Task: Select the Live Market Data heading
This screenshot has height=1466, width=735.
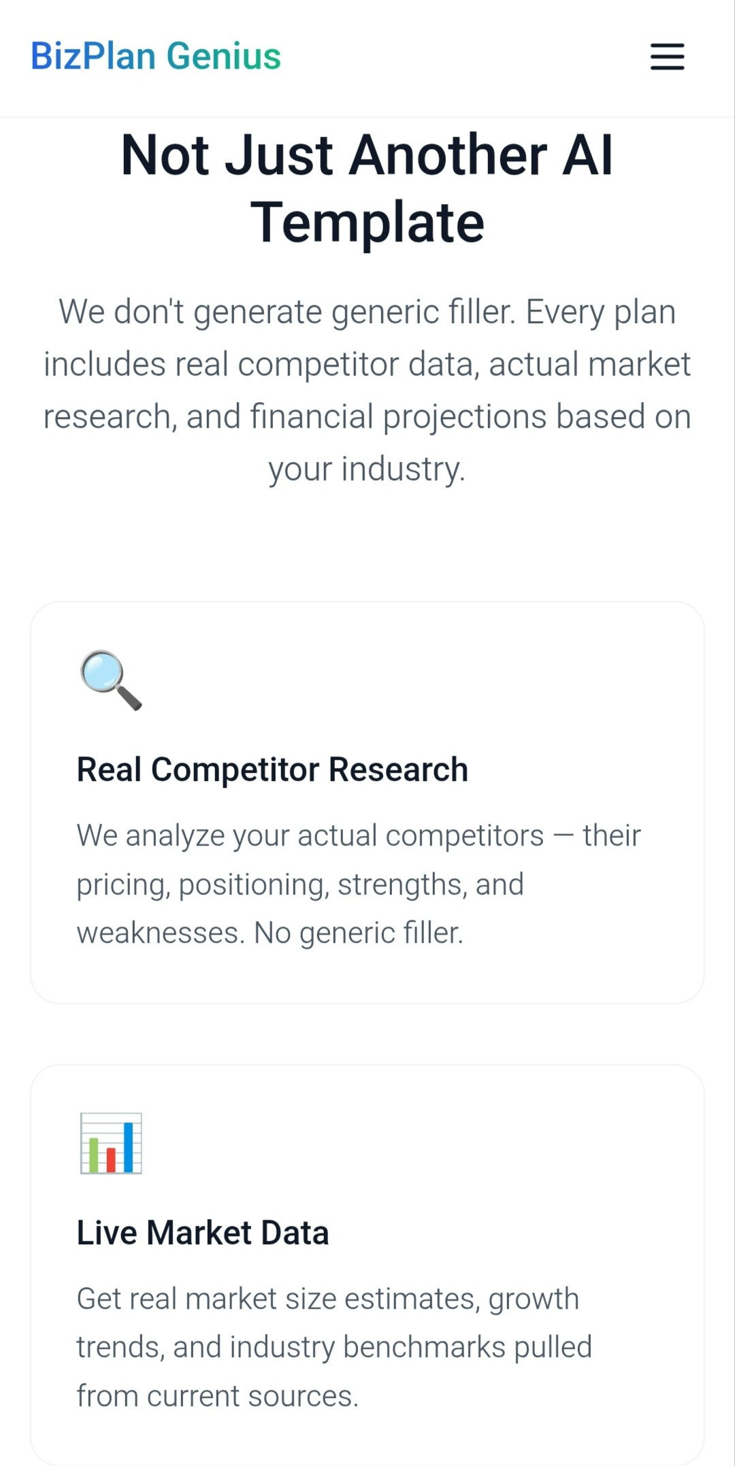Action: tap(202, 1231)
